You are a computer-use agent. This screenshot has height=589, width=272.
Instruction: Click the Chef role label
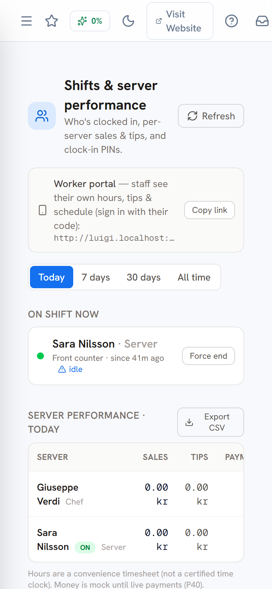75,502
